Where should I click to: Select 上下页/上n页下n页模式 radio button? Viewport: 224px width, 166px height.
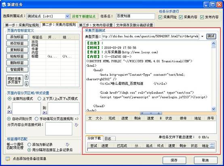click(39, 99)
